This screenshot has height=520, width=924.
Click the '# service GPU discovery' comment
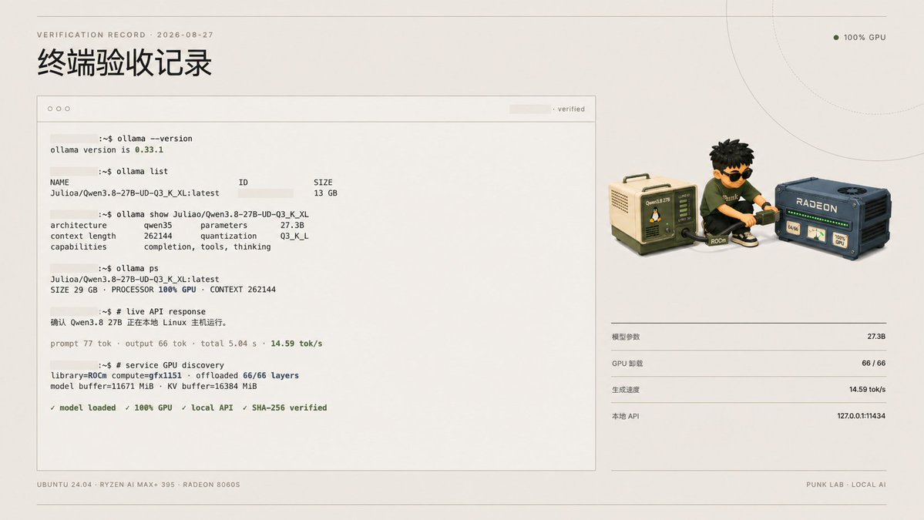(170, 365)
